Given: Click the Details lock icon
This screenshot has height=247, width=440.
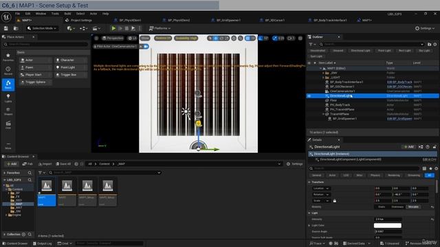Looking at the screenshot, I should point(434,147).
